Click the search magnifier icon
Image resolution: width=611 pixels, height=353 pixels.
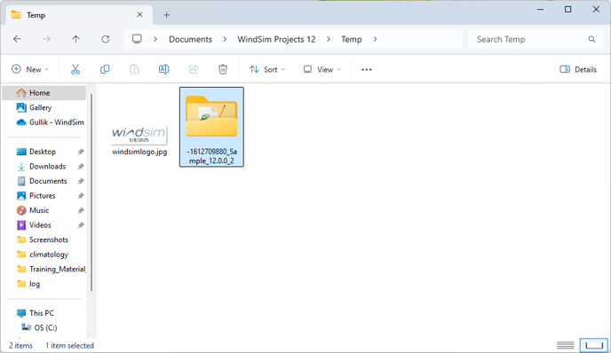click(591, 39)
